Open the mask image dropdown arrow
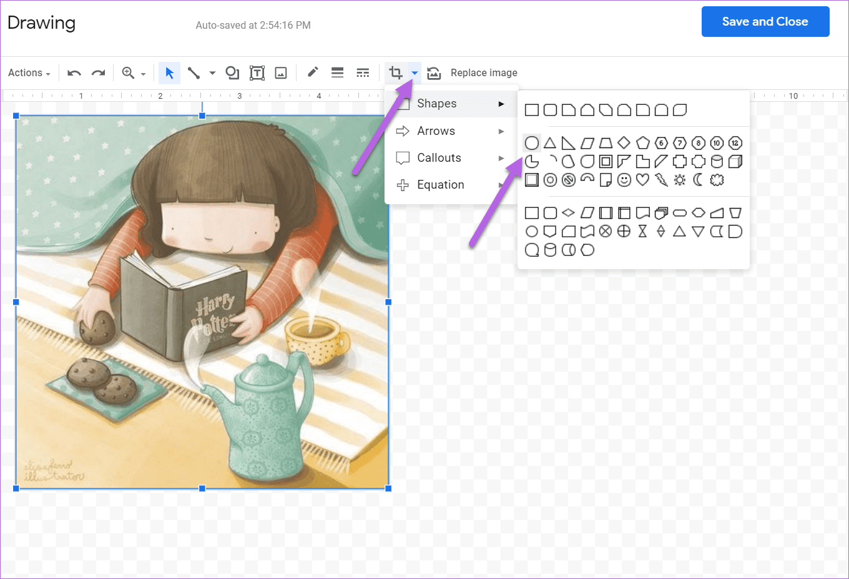The height and width of the screenshot is (579, 849). (415, 73)
